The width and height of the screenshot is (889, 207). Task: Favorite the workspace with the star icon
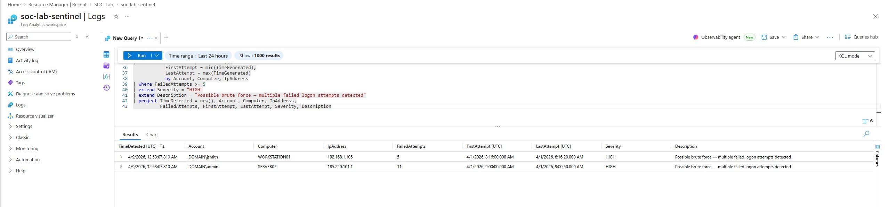[x=116, y=16]
